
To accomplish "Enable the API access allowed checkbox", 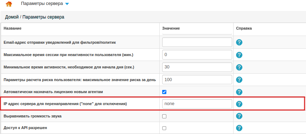I will [x=164, y=128].
